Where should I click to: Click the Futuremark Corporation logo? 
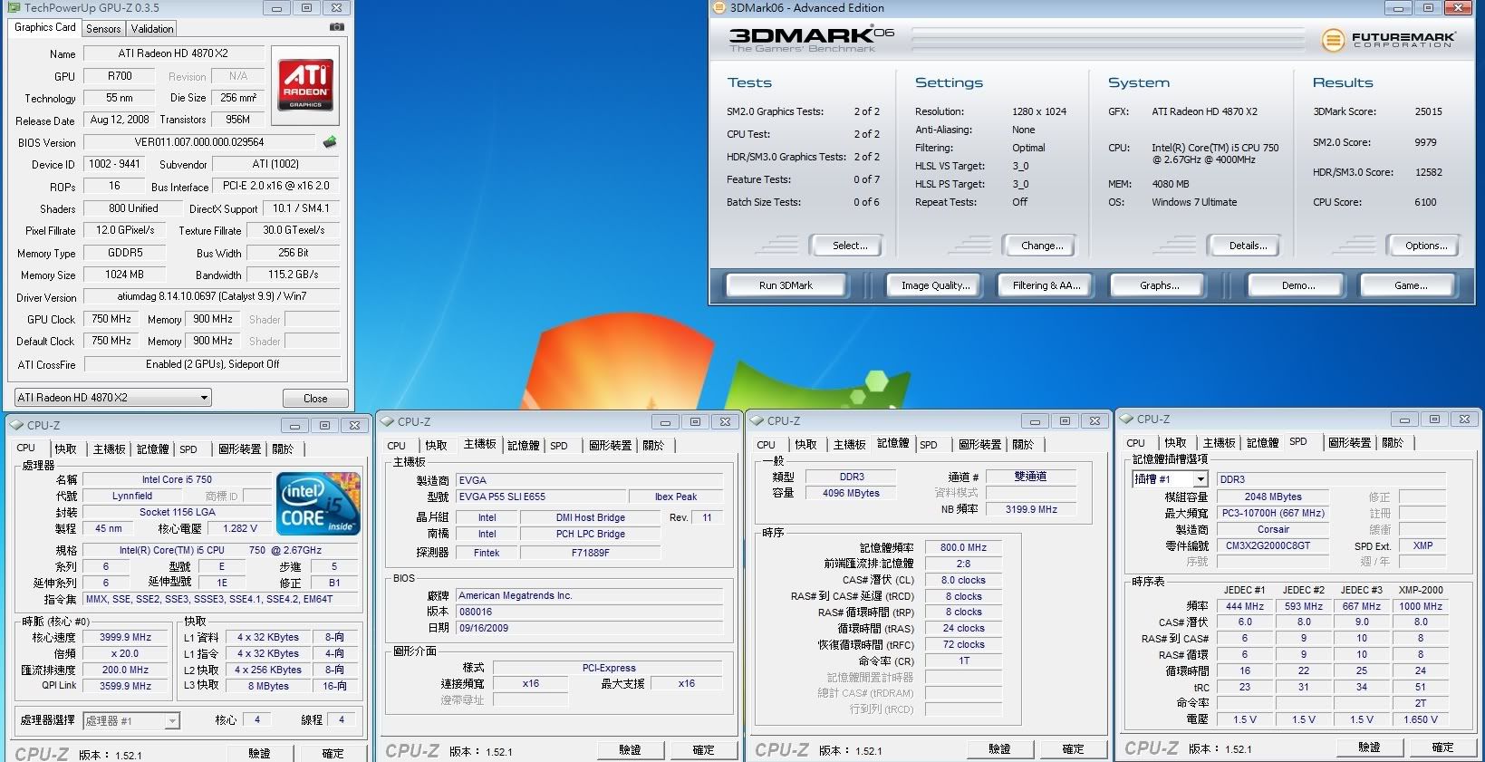pyautogui.click(x=1388, y=40)
